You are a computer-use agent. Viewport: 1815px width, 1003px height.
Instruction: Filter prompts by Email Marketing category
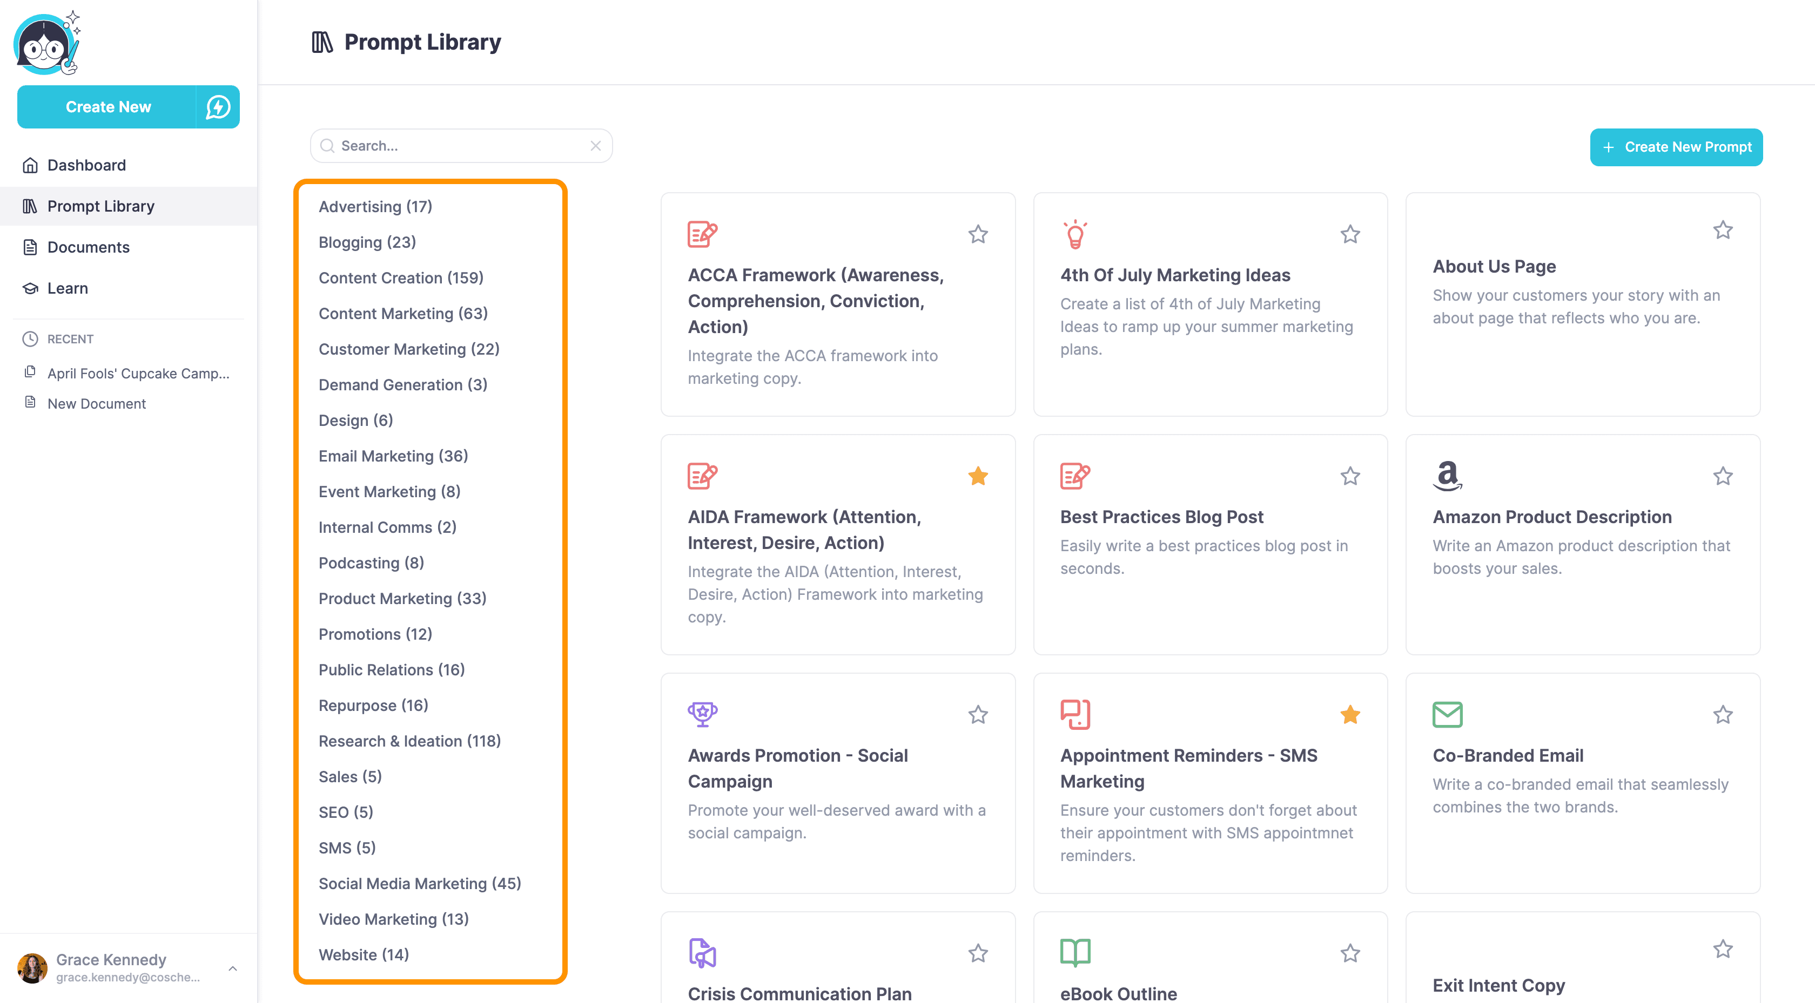[x=393, y=456]
